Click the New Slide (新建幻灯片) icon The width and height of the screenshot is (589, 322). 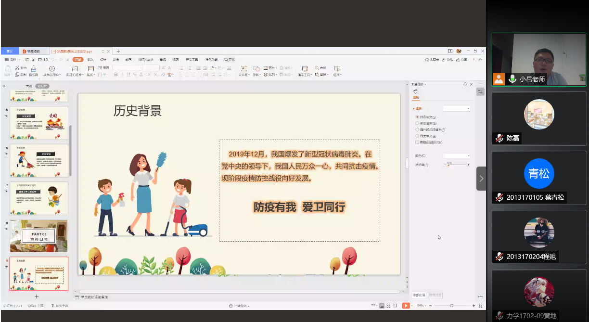pos(75,69)
